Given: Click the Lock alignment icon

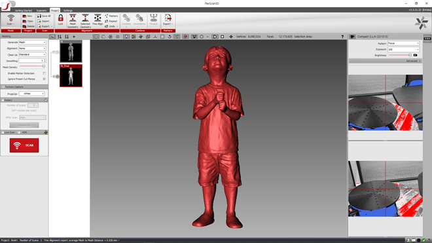Looking at the screenshot, I should (60, 20).
